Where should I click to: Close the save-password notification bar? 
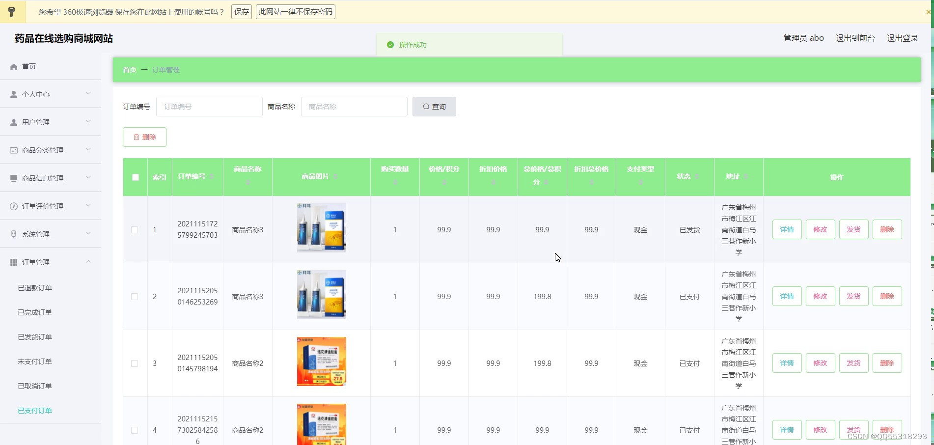[928, 12]
